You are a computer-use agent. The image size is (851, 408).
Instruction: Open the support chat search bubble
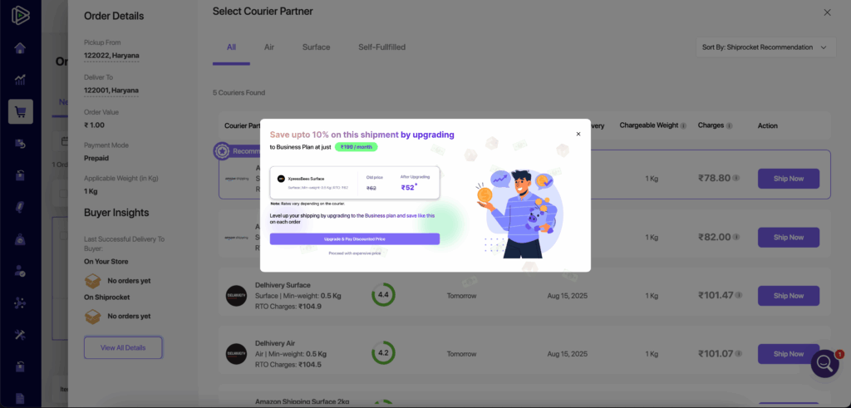[824, 363]
